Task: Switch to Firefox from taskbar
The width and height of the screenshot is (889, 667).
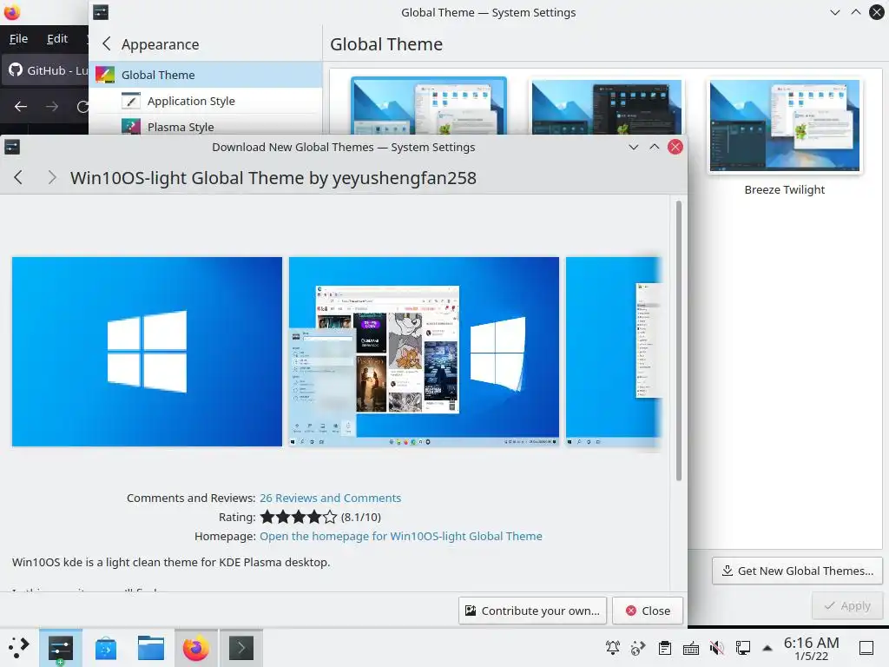Action: coord(195,648)
